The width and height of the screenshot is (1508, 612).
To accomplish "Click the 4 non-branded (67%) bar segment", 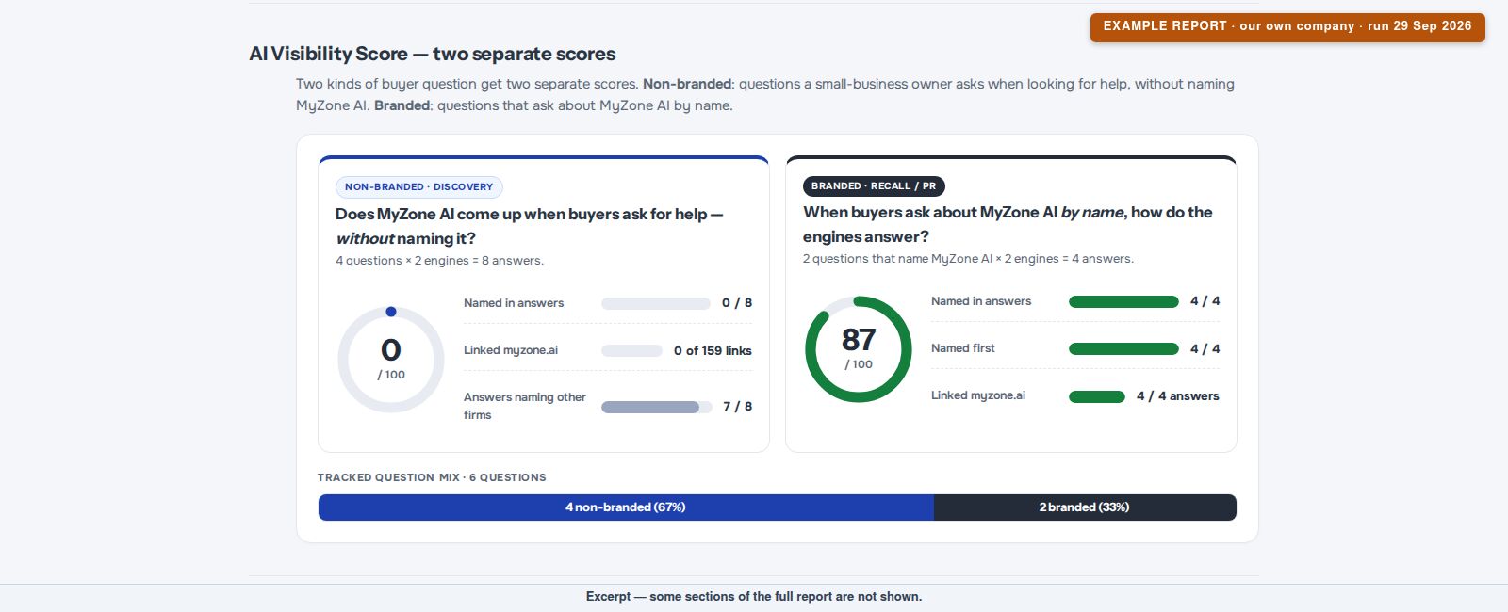I will point(626,507).
